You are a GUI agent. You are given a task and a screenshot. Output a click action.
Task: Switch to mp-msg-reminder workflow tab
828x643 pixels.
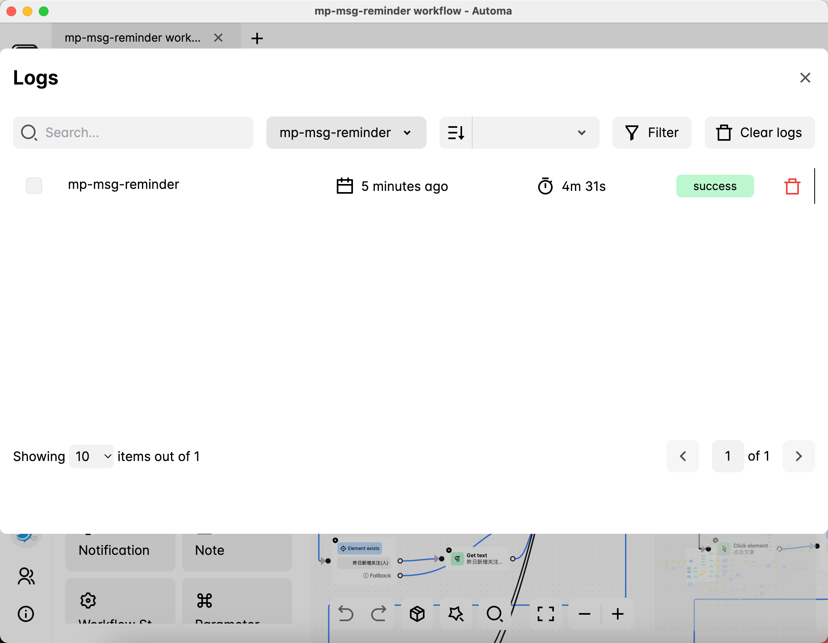click(133, 38)
